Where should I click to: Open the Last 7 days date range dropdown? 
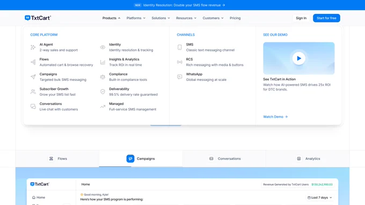click(319, 198)
